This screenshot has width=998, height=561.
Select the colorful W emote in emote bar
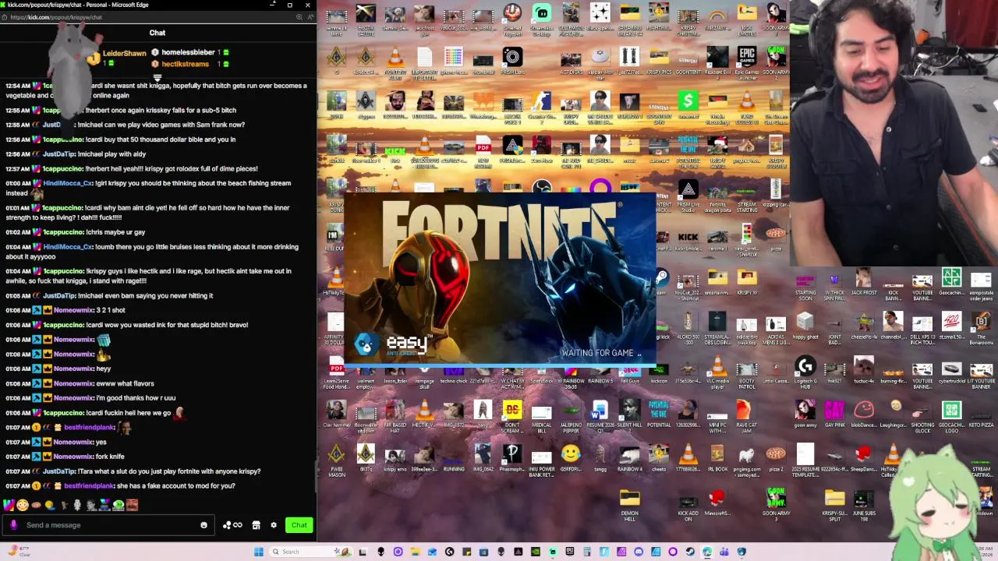point(9,506)
